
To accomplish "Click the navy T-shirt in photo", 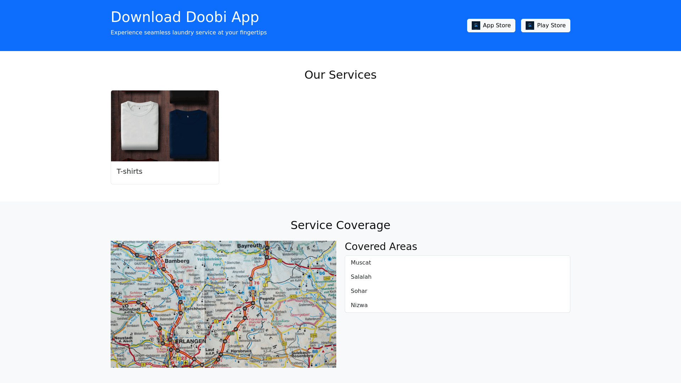I will 188,133.
